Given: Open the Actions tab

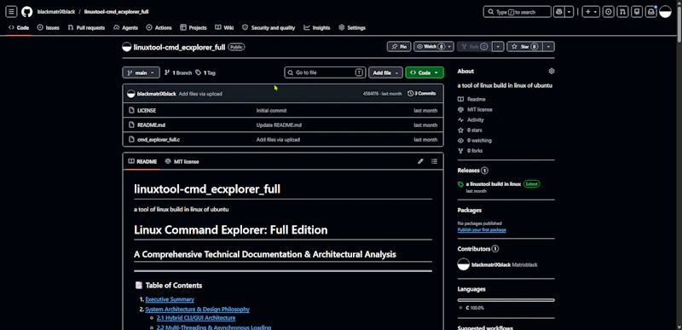Looking at the screenshot, I should (159, 27).
